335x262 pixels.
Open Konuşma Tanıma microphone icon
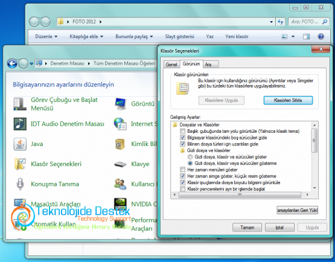point(20,184)
